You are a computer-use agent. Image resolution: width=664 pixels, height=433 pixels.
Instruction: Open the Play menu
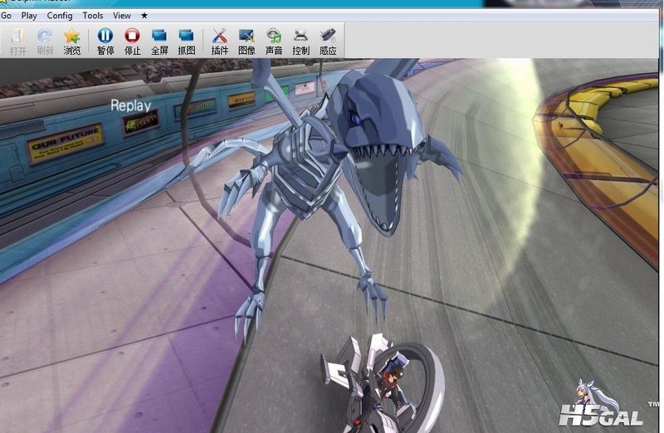[x=29, y=16]
